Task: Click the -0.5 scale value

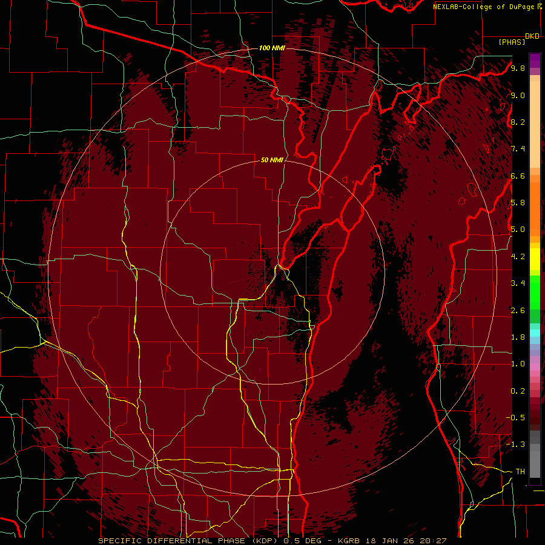Action: pyautogui.click(x=515, y=418)
